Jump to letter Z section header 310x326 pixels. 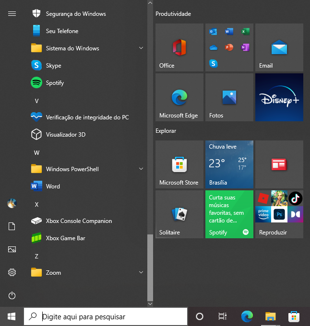[x=36, y=256]
